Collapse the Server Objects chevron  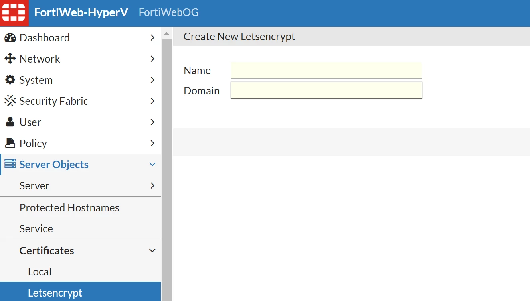[152, 165]
